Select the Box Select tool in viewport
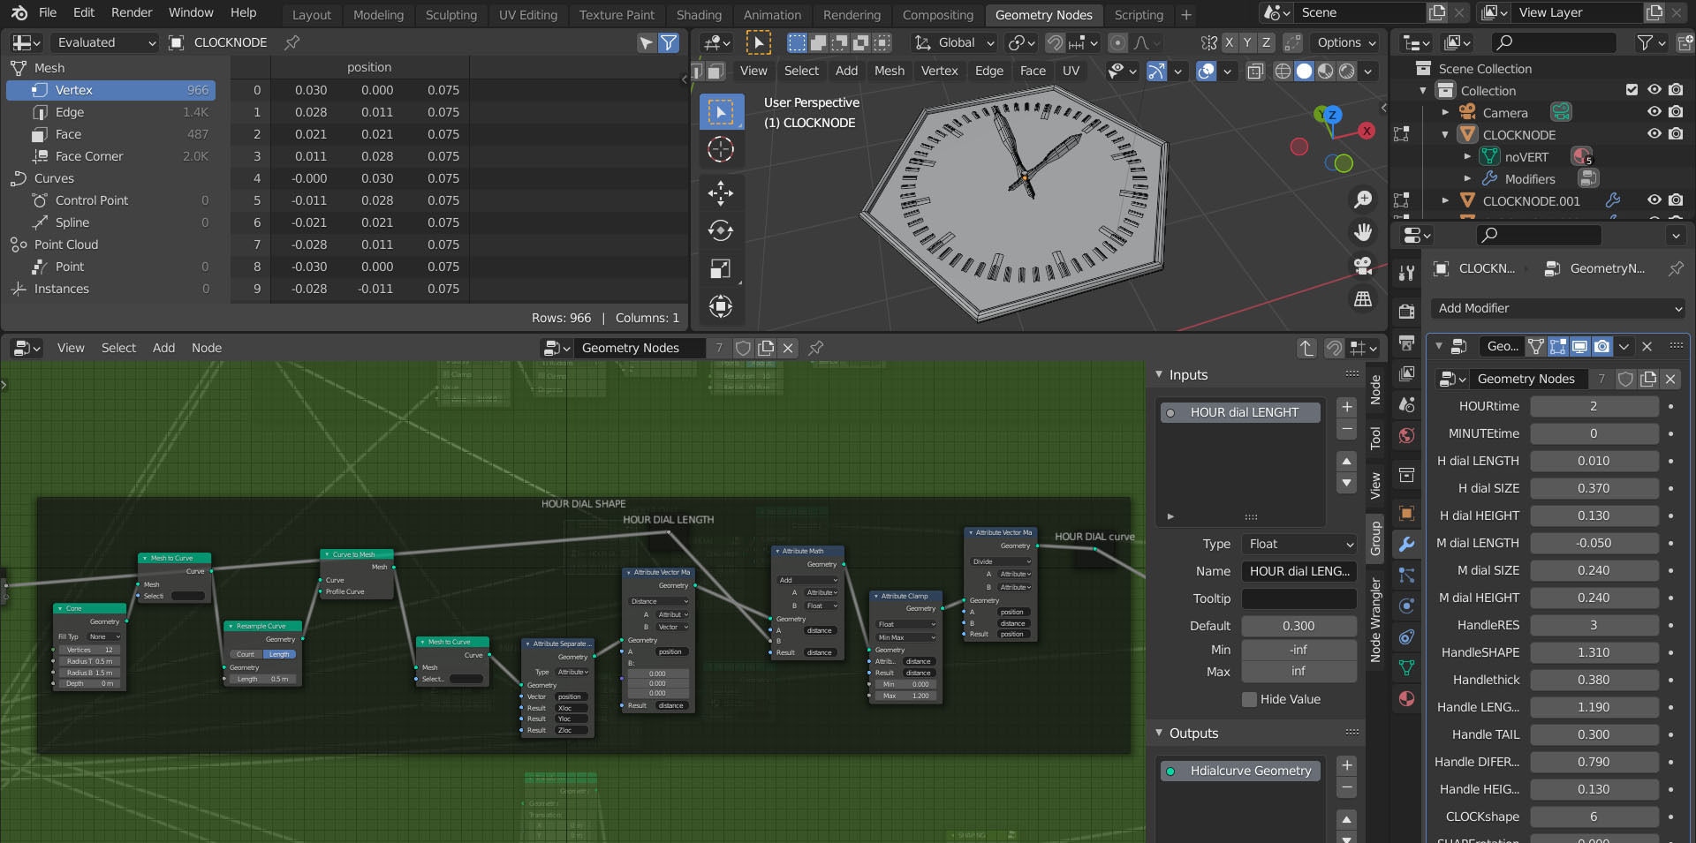Viewport: 1696px width, 843px height. click(721, 112)
